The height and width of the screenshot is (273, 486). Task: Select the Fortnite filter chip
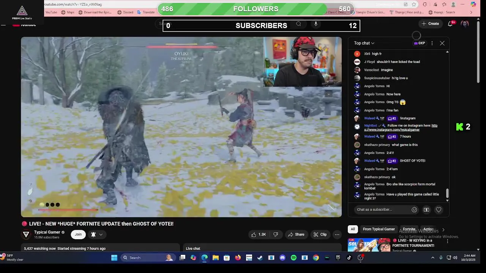click(x=409, y=229)
